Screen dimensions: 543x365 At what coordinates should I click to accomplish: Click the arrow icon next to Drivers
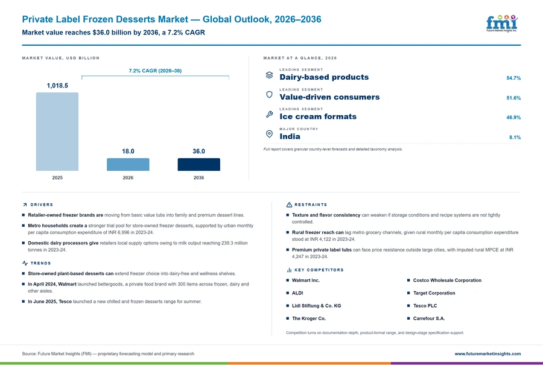click(25, 205)
